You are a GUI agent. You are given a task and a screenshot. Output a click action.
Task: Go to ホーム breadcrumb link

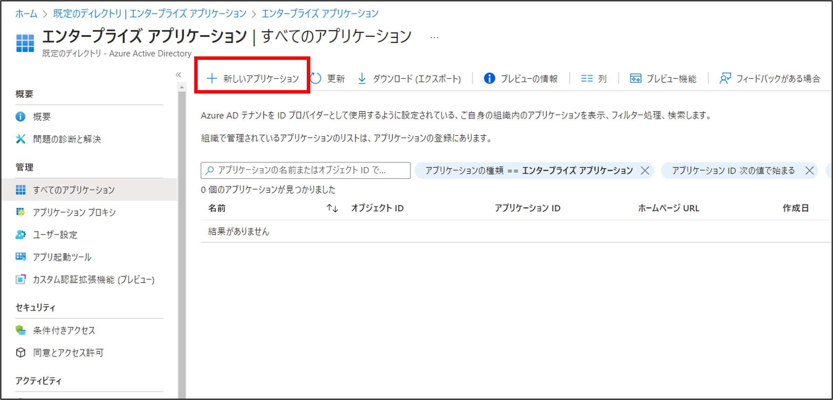(x=26, y=14)
